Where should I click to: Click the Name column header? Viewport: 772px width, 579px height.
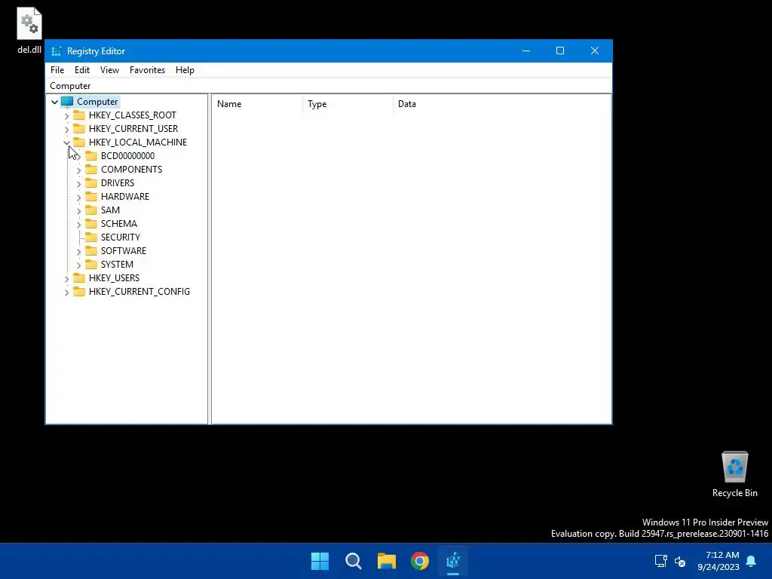click(258, 104)
